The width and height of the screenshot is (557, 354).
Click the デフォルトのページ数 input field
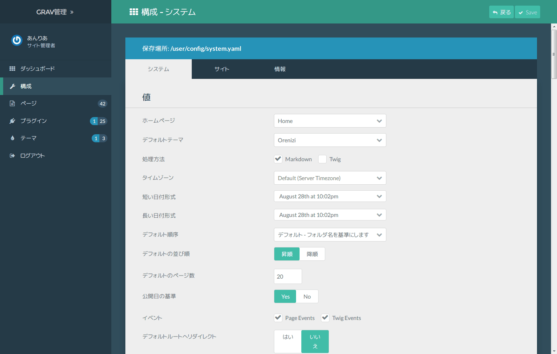point(288,277)
